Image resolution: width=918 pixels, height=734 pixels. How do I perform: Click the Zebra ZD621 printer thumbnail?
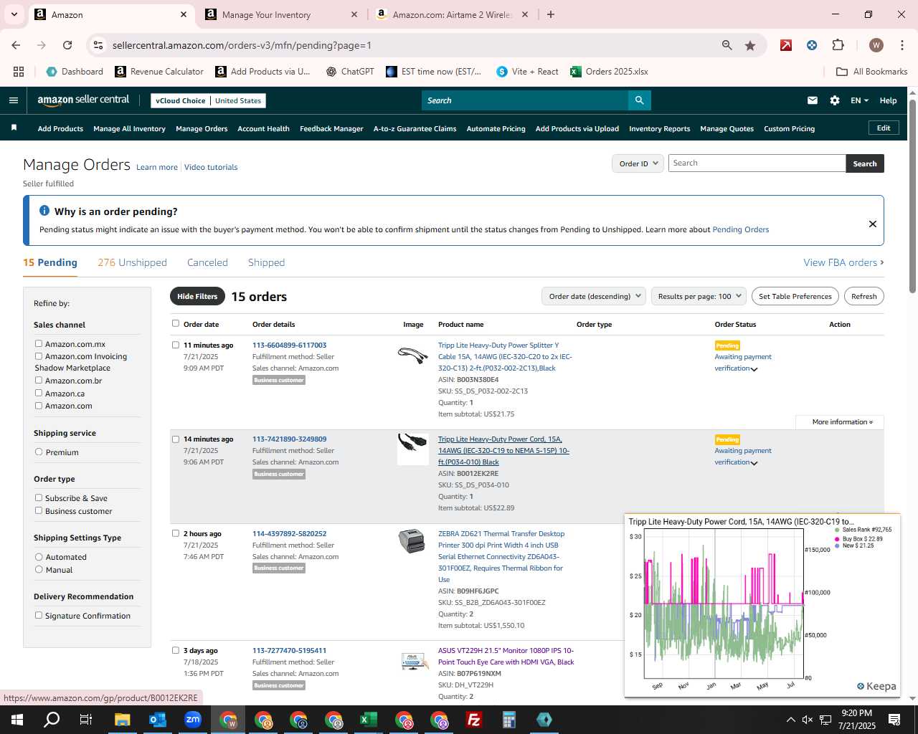[x=412, y=540]
